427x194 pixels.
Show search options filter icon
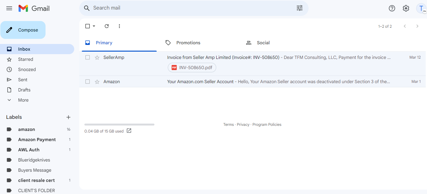(x=300, y=8)
